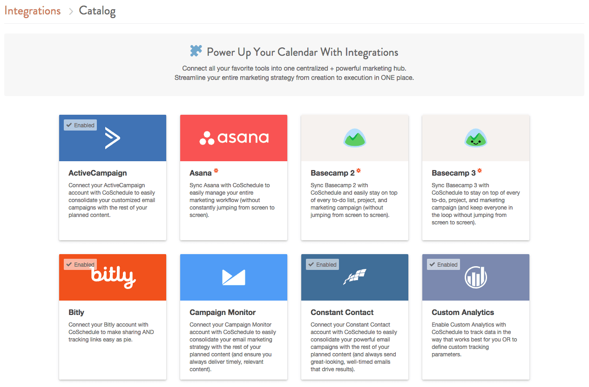The width and height of the screenshot is (589, 387).
Task: Click the orange asterisk next to Basecamp 2
Action: coord(359,171)
